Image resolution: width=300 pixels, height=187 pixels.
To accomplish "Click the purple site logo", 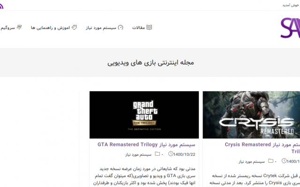I will tap(290, 28).
